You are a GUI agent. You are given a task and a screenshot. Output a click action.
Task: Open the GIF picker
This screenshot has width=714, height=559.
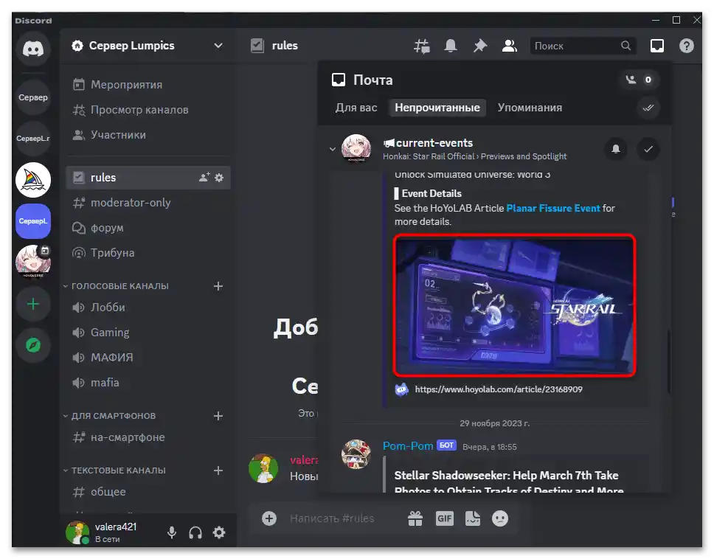click(445, 518)
